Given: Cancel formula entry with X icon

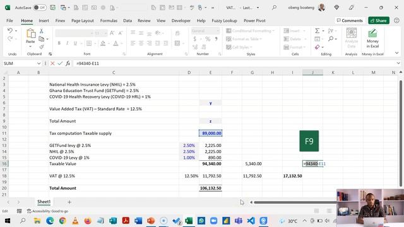Looking at the screenshot, I should pos(52,63).
